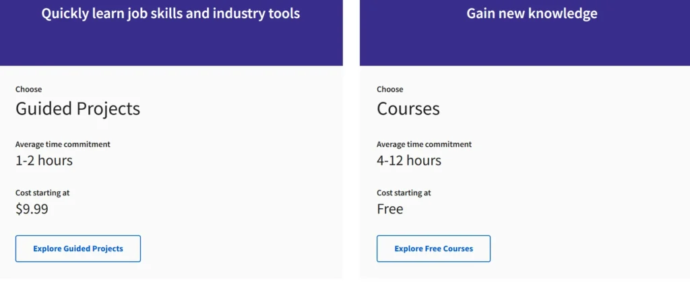Click 'Cost starting at' label above Free
The height and width of the screenshot is (291, 690).
pyautogui.click(x=404, y=193)
